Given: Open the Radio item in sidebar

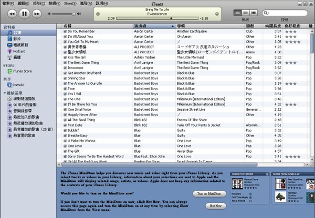Looking at the screenshot, I should (x=14, y=58).
